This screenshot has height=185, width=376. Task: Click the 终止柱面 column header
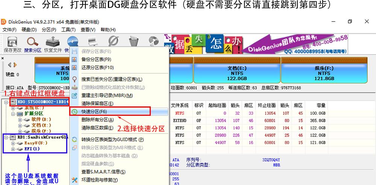[x=267, y=105]
